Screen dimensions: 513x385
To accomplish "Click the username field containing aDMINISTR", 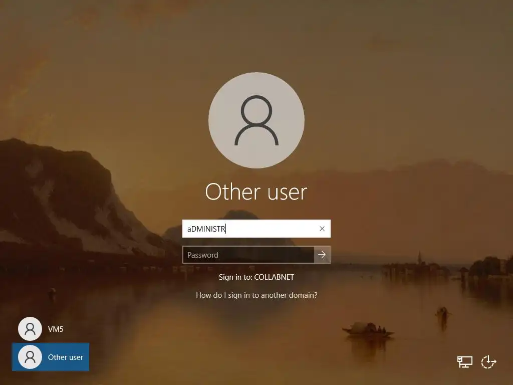I will [256, 229].
